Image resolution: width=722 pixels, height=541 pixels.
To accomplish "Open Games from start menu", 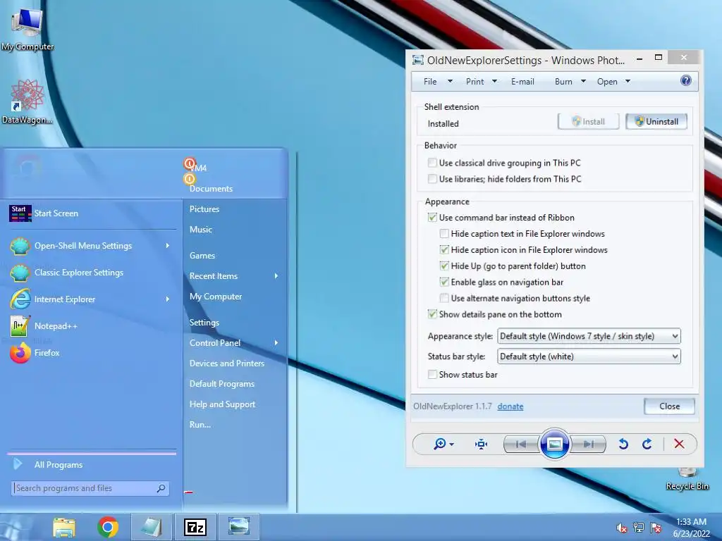I will (x=202, y=255).
